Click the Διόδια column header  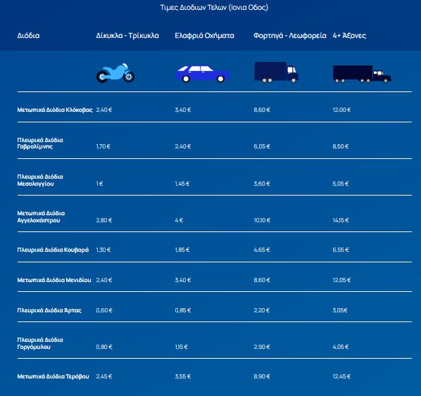coord(28,35)
